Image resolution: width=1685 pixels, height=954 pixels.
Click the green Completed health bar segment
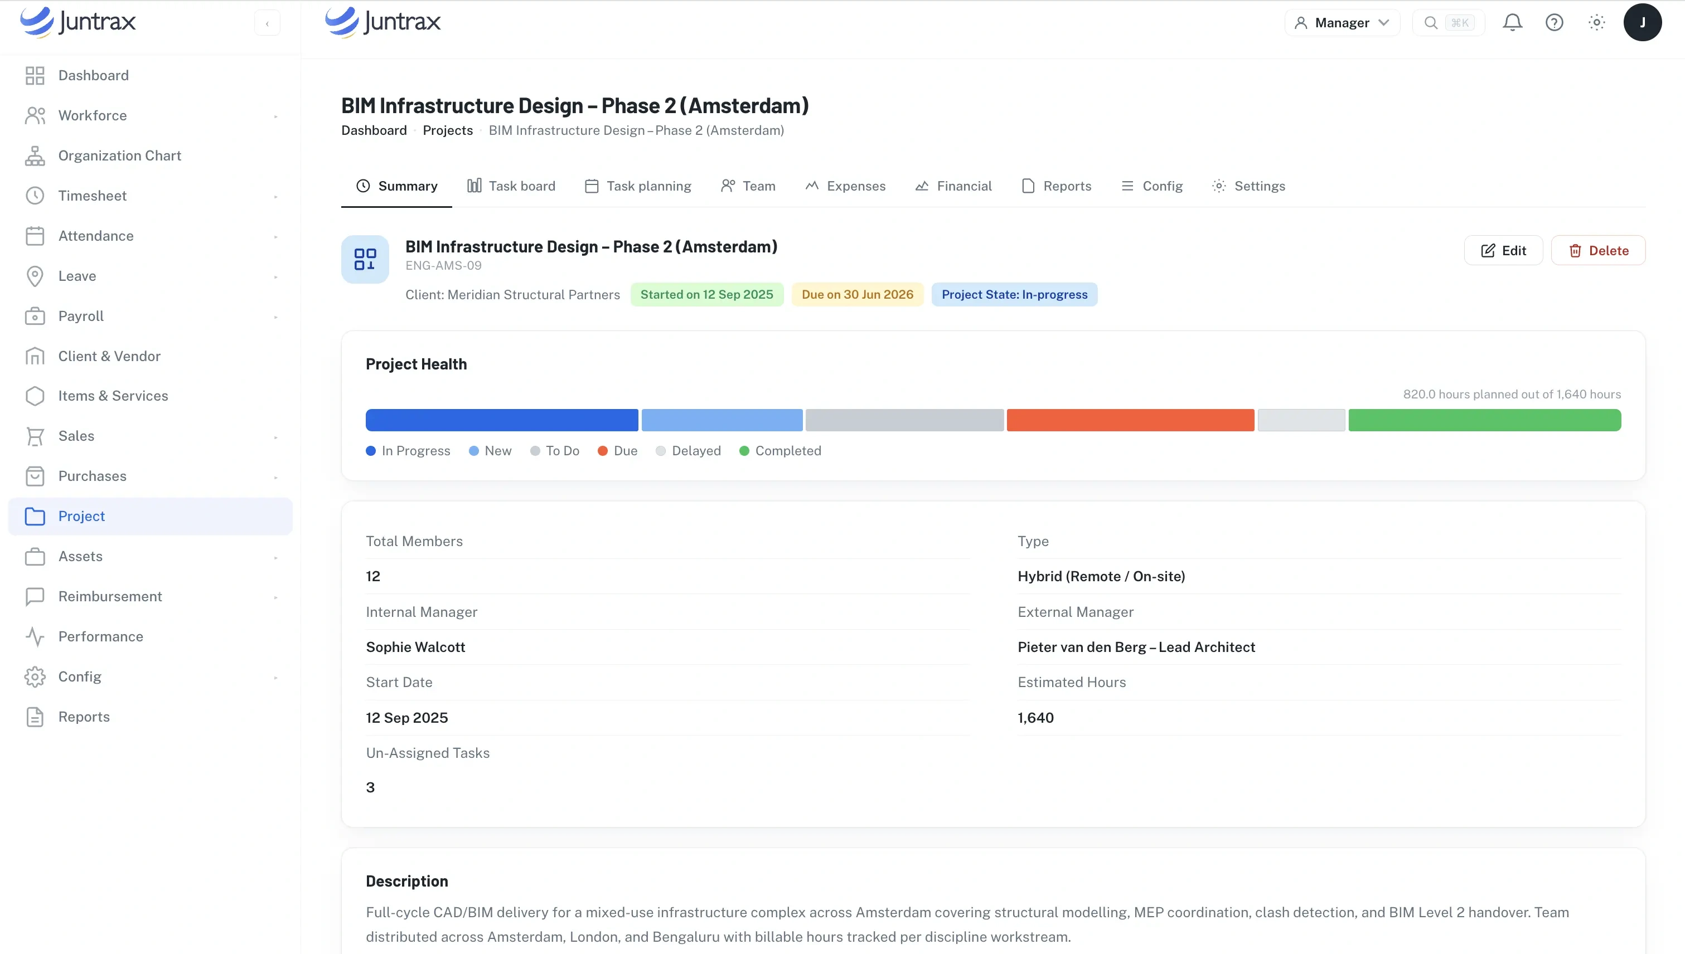1484,420
